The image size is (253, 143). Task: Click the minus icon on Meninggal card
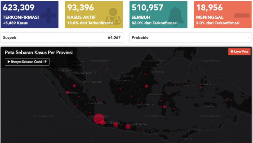point(242,16)
